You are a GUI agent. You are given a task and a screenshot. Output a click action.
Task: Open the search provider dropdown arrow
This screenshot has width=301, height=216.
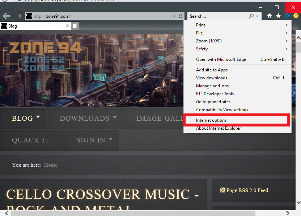257,16
